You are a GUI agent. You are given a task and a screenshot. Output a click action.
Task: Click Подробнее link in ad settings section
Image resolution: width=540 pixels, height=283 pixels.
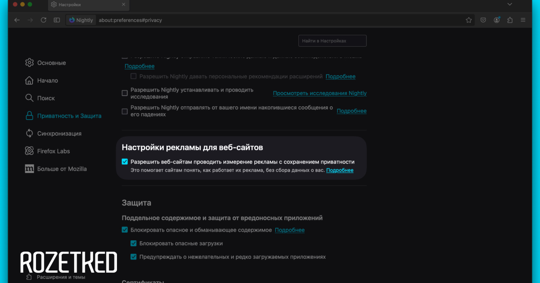tap(340, 170)
